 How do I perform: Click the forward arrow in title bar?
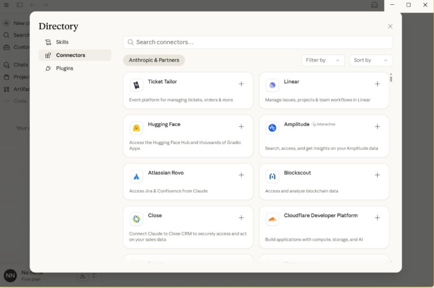point(45,5)
